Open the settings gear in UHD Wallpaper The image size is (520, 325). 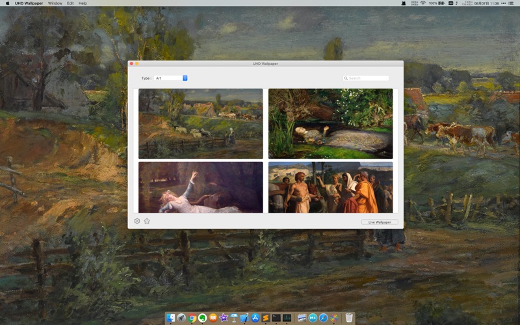[x=137, y=221]
